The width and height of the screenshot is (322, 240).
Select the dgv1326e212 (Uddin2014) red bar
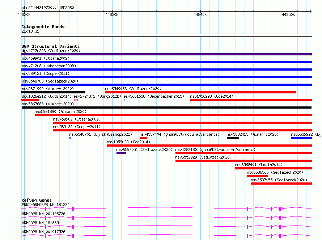30,100
